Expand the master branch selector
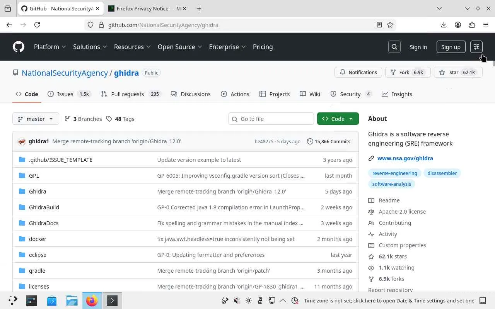The width and height of the screenshot is (495, 309). 36,119
